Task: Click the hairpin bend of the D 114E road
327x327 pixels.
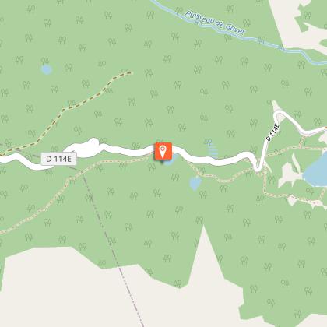Action: click(x=258, y=167)
